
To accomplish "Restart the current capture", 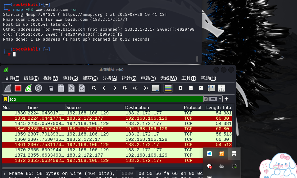I will [x=28, y=88].
